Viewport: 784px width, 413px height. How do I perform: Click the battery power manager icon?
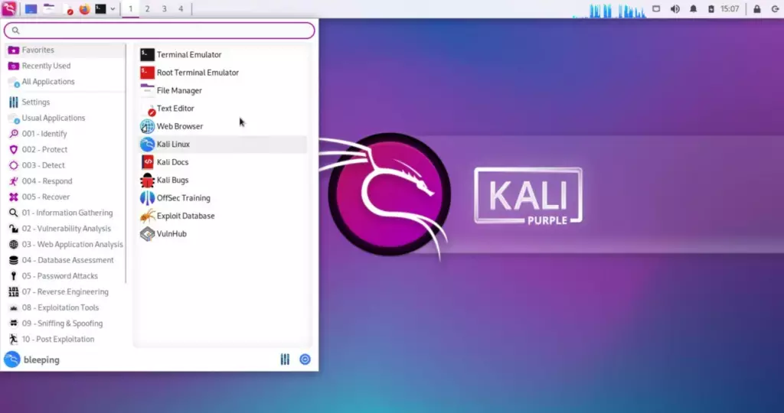point(711,9)
